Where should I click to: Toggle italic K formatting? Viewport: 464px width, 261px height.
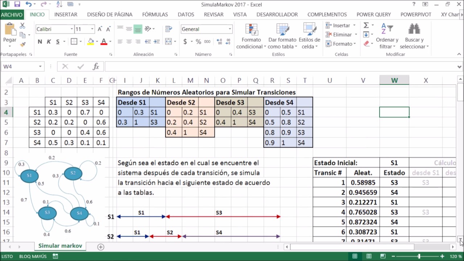click(x=49, y=42)
